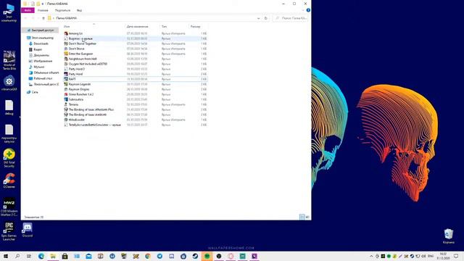Open the Вид (View) ribbon tab
The width and height of the screenshot is (464, 261).
pos(79,10)
